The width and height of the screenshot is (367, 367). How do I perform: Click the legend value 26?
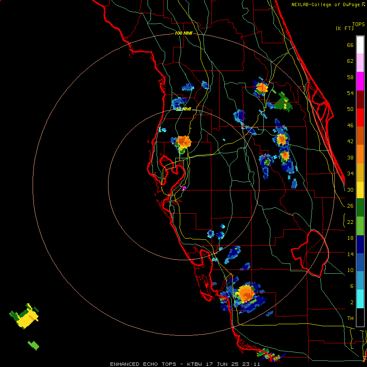point(350,206)
